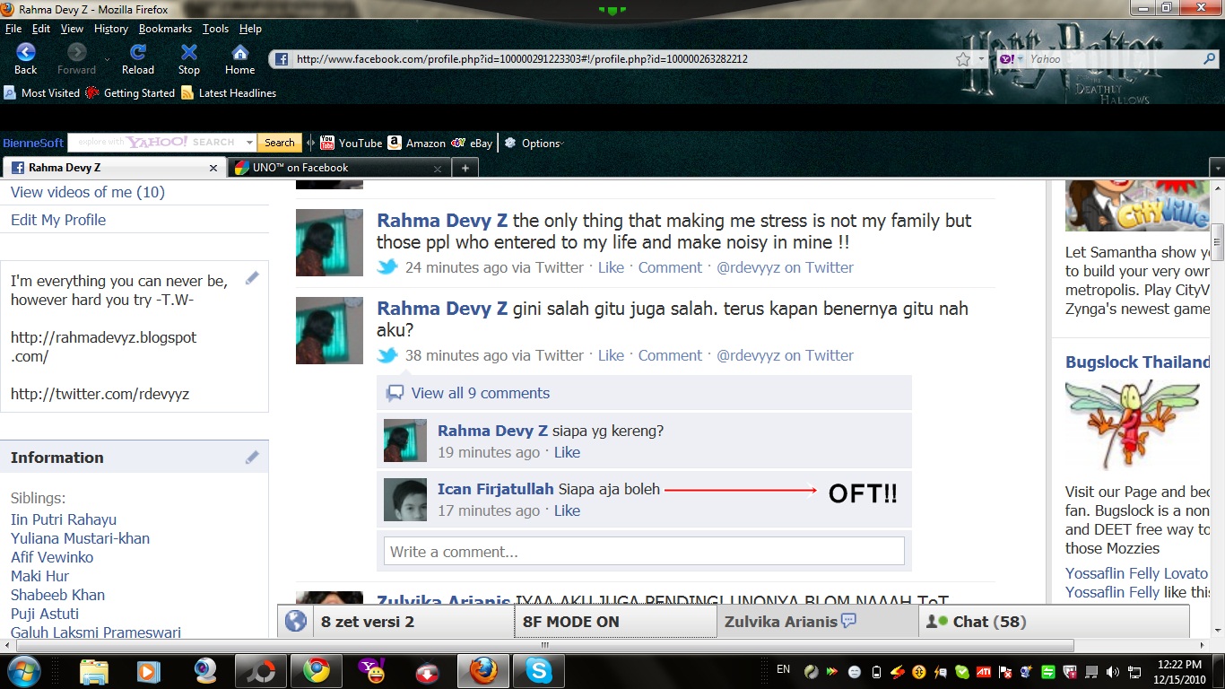Open Skype from the taskbar
The width and height of the screenshot is (1225, 689).
tap(539, 670)
